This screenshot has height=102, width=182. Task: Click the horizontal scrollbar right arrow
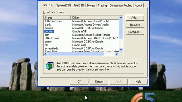pos(117,54)
